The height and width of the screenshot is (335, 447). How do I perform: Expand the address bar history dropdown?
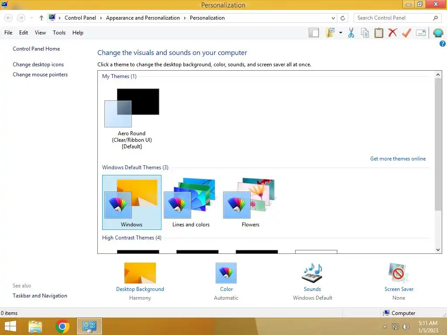(x=333, y=18)
